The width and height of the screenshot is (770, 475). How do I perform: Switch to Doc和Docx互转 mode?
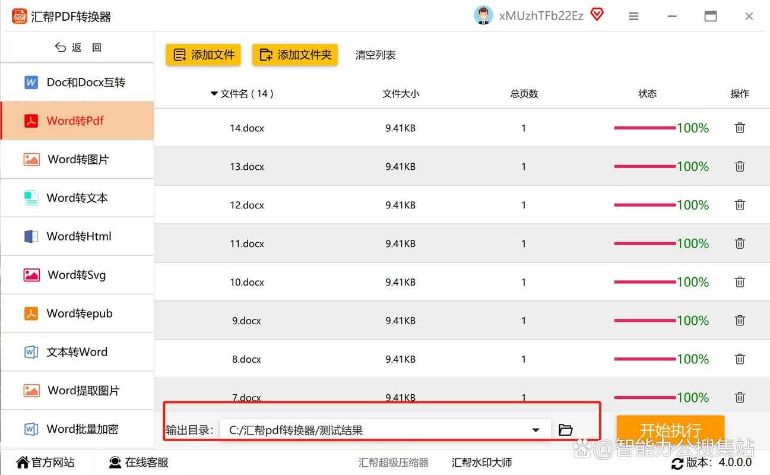tap(77, 82)
